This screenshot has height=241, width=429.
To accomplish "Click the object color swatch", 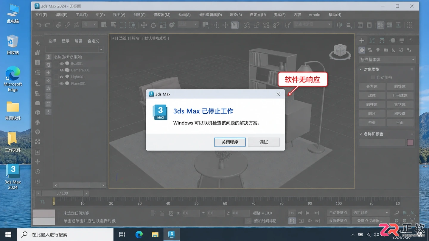I will [x=410, y=143].
